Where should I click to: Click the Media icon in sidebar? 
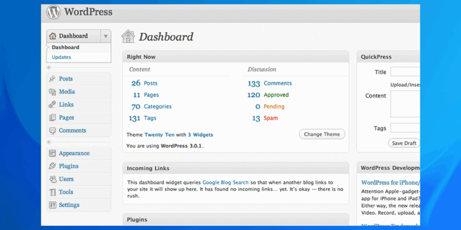pyautogui.click(x=52, y=92)
